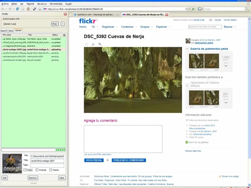Go to next photo arrow in Vacaciones album
Image resolution: width=251 pixels, height=188 pixels.
pyautogui.click(x=216, y=107)
